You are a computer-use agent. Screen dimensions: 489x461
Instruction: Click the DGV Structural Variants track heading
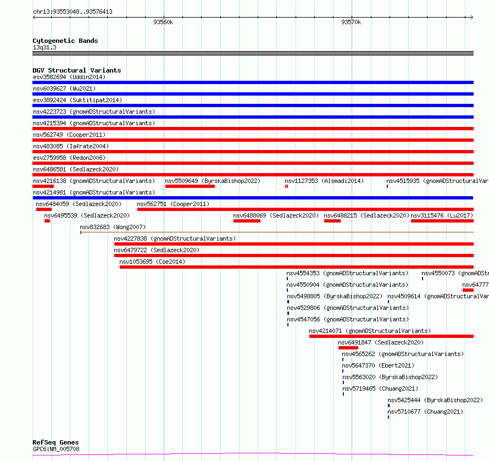tap(77, 70)
